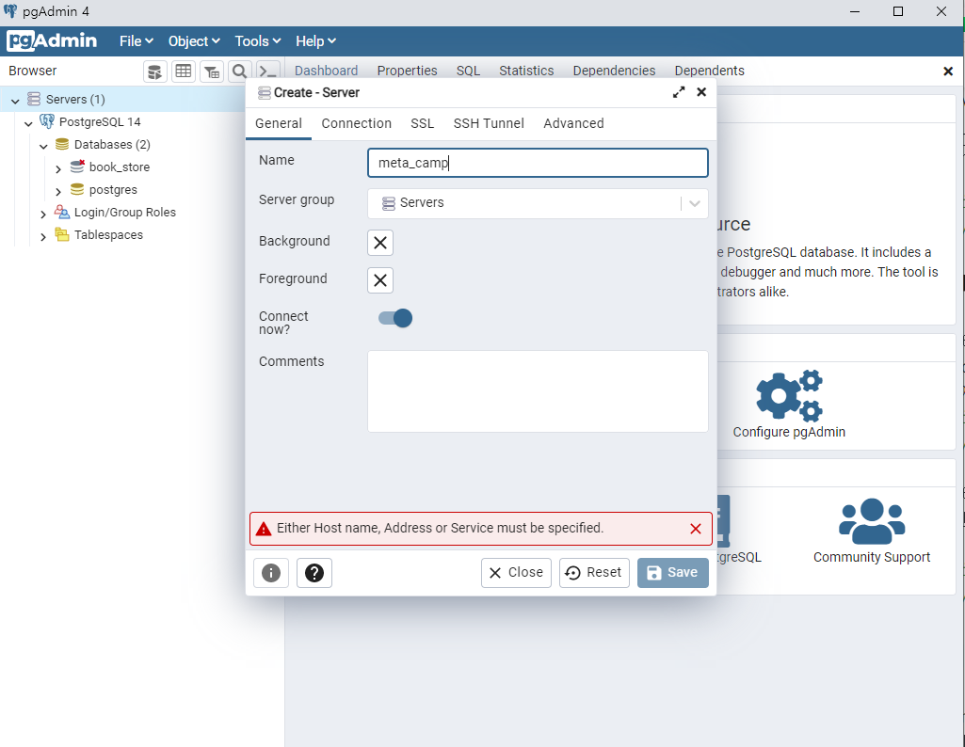Image resolution: width=965 pixels, height=747 pixels.
Task: Expand the postgres database node
Action: 58,191
